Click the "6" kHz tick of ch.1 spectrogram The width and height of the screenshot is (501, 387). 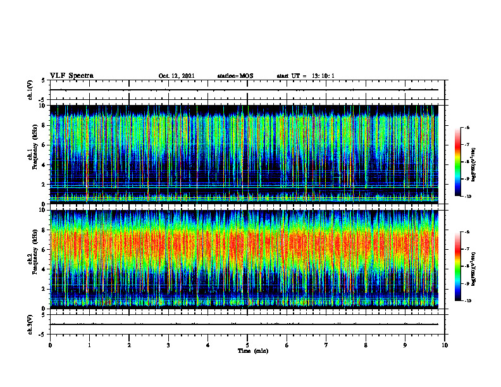click(44, 145)
